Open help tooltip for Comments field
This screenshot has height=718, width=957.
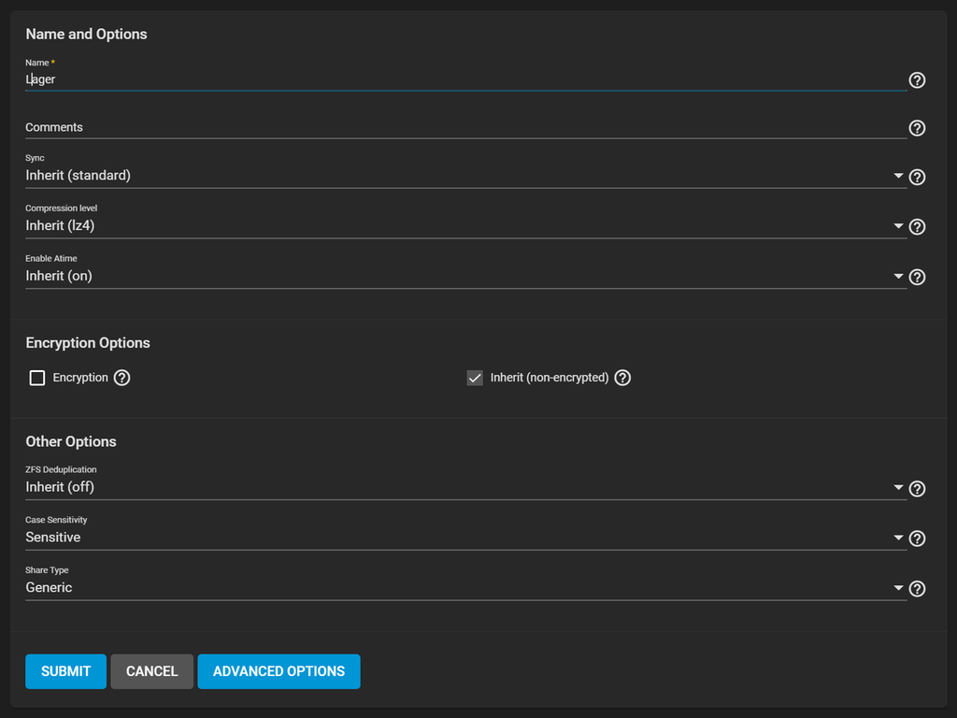pyautogui.click(x=917, y=128)
